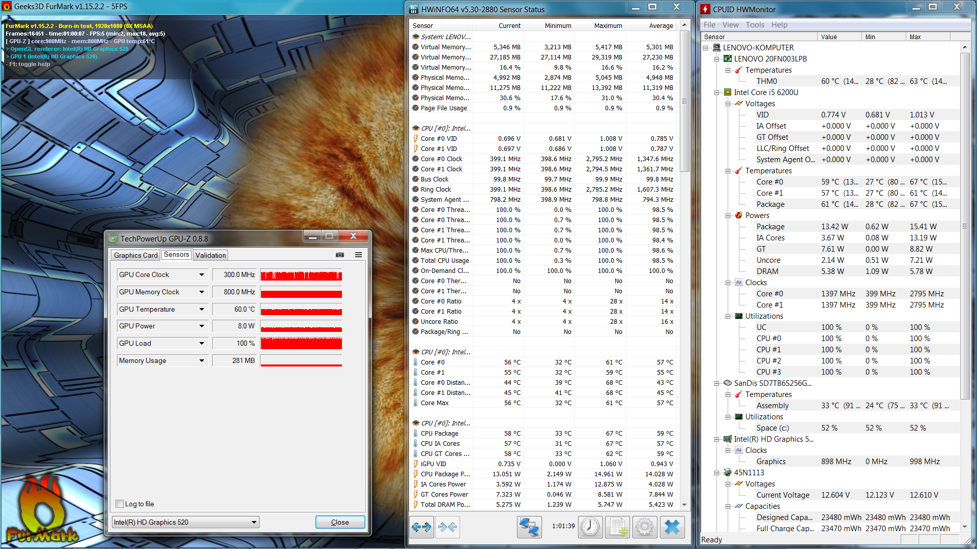
Task: Open HWMonitor Tools menu
Action: pyautogui.click(x=755, y=25)
